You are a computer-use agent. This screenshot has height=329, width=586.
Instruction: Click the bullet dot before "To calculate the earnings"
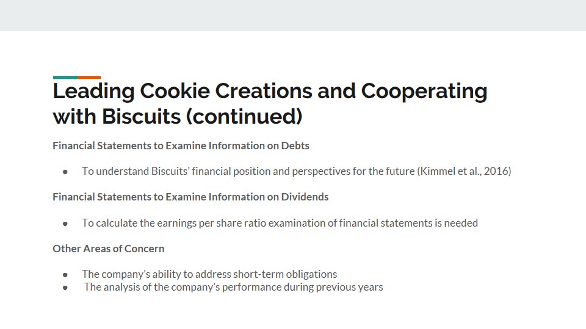coord(65,224)
